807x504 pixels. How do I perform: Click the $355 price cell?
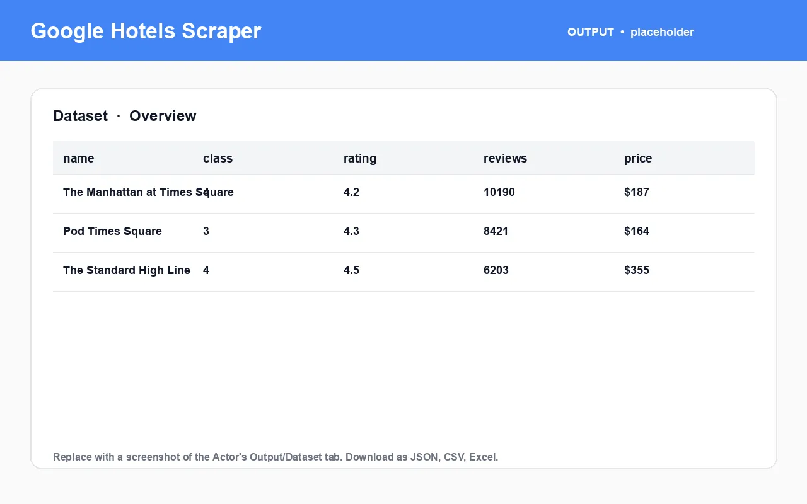click(637, 270)
